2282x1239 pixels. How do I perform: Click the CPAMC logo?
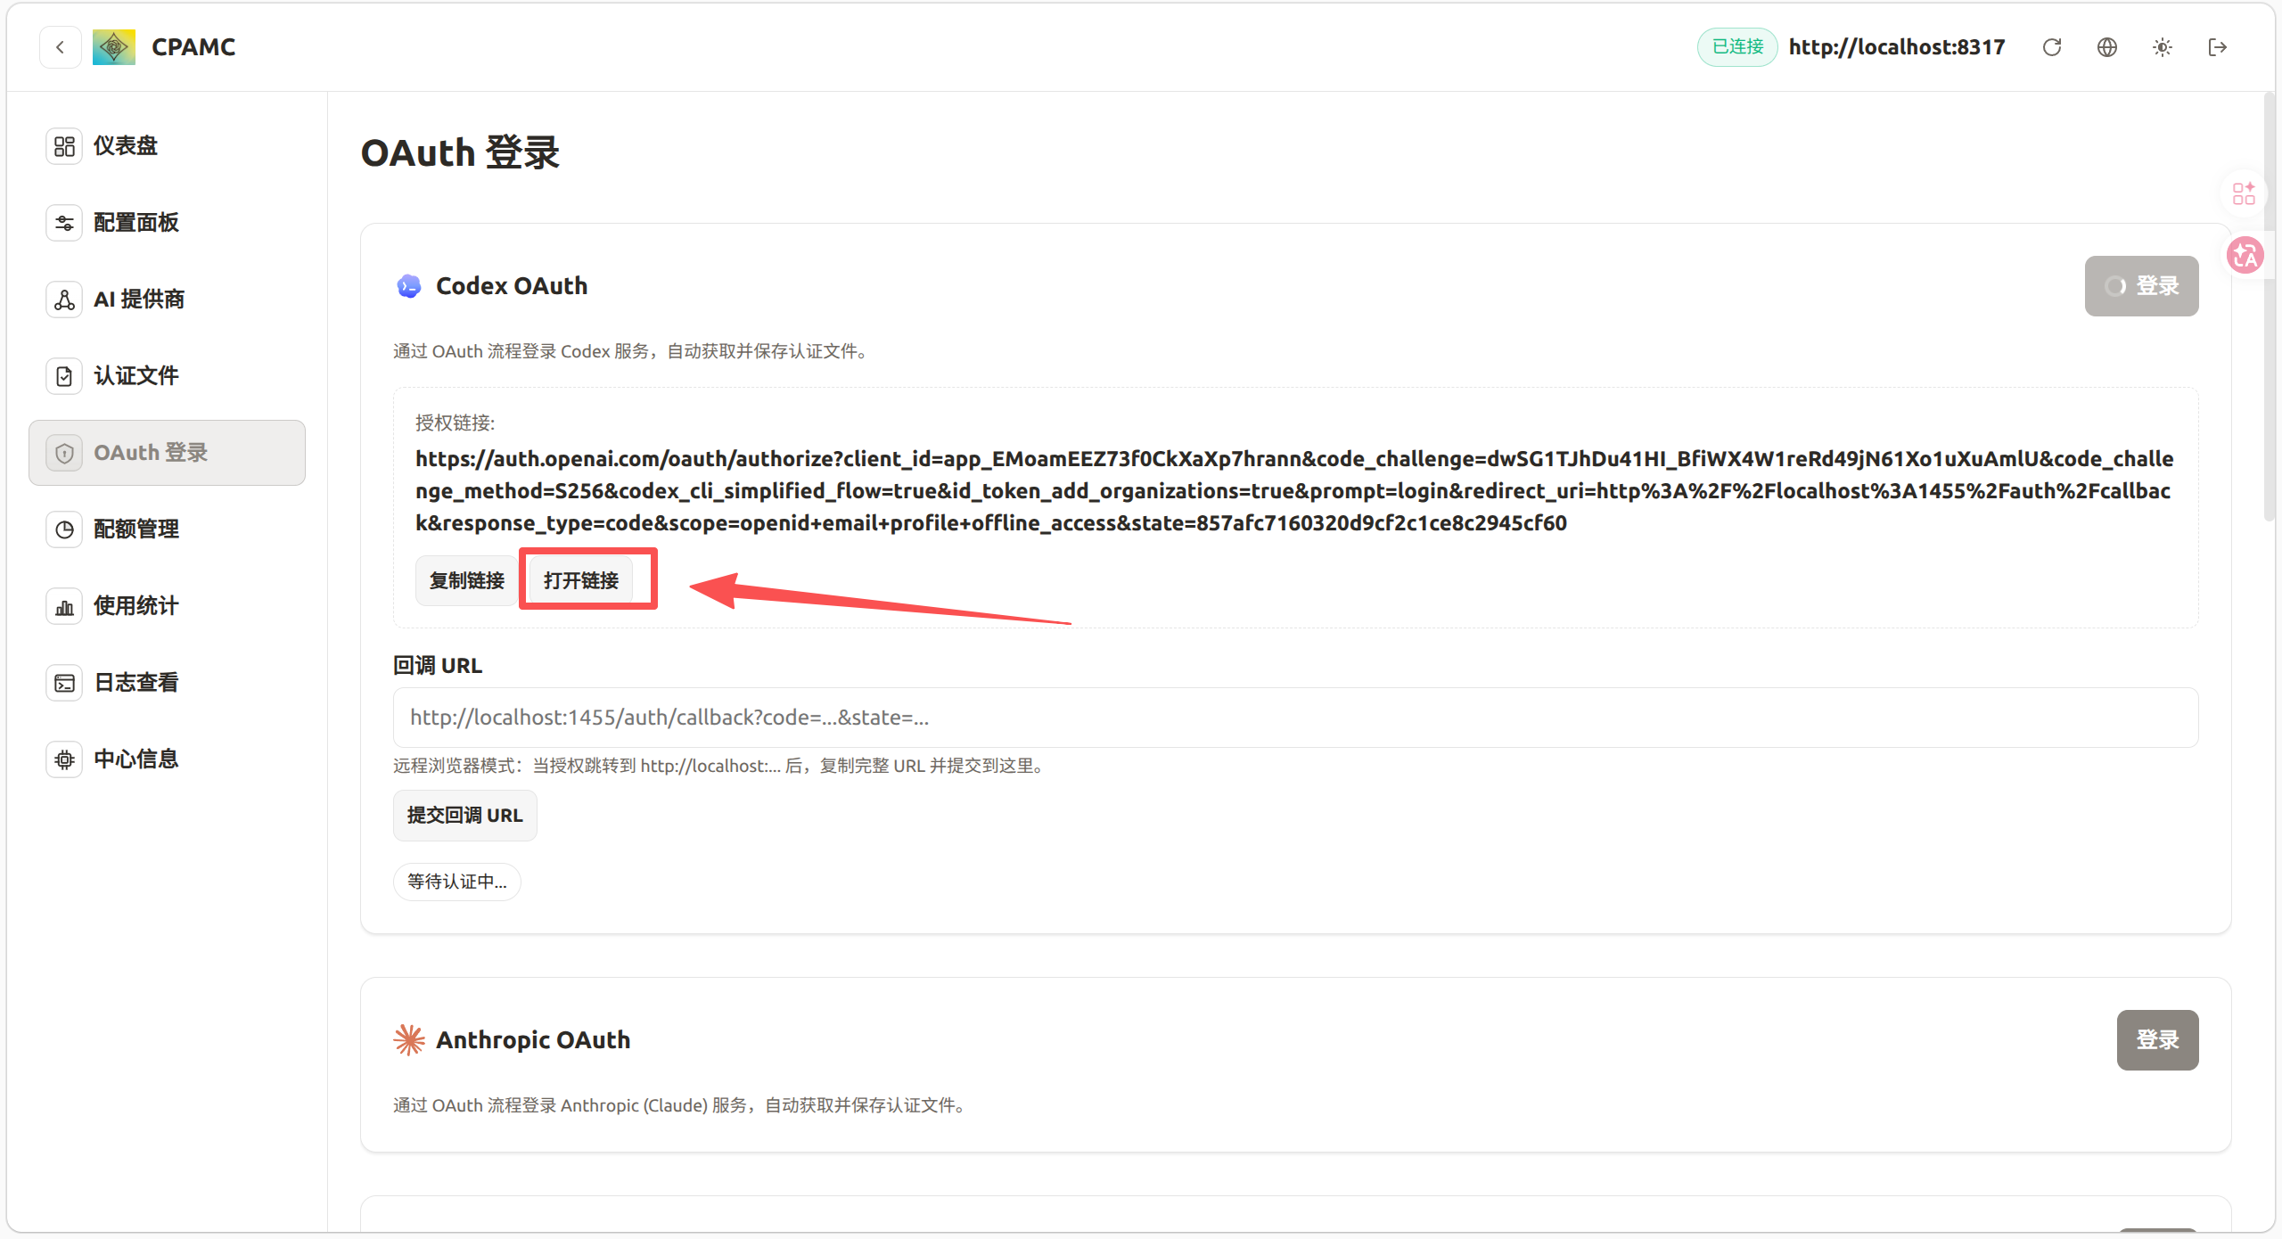pos(113,46)
